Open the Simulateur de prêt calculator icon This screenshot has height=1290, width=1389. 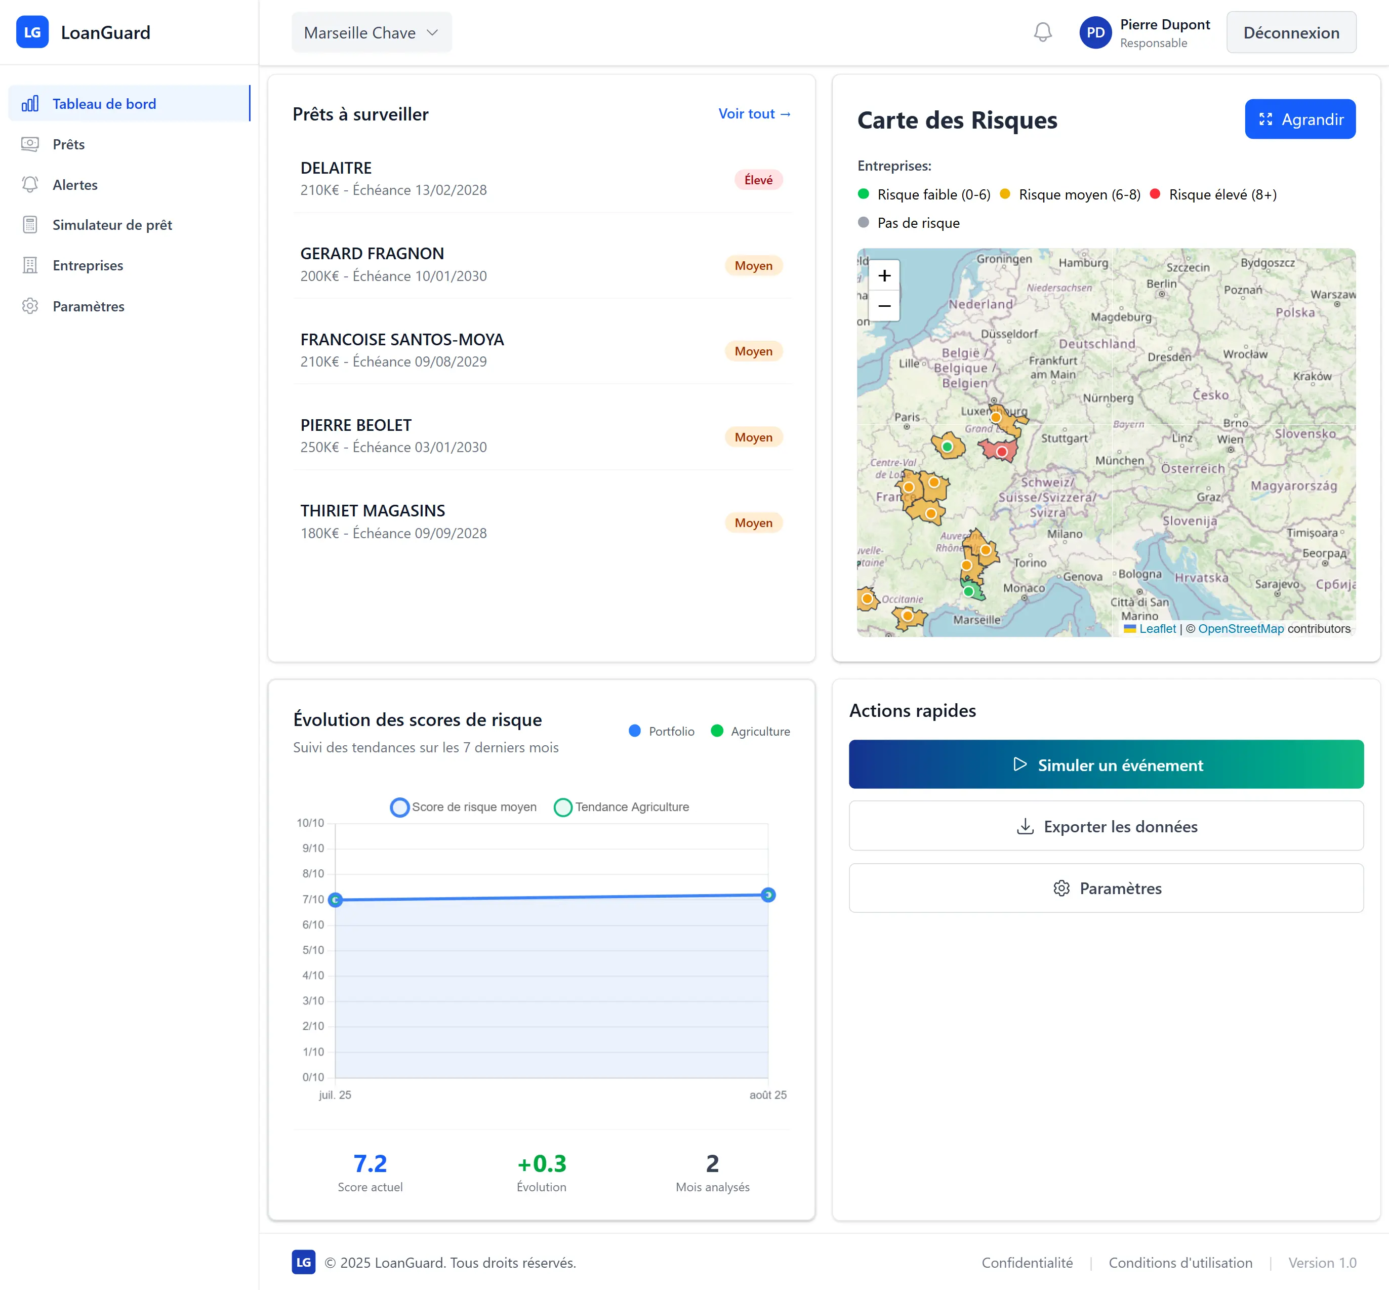[x=31, y=224]
